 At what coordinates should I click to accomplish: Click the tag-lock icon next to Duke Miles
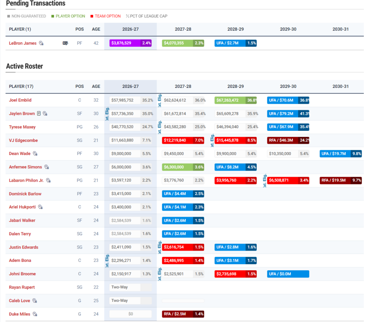click(35, 314)
